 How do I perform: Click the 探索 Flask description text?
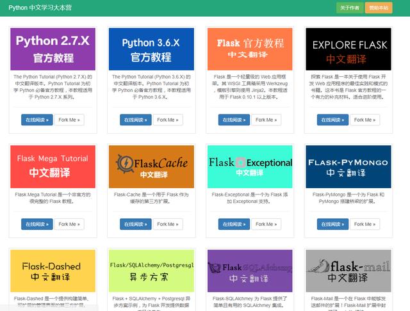(x=348, y=87)
